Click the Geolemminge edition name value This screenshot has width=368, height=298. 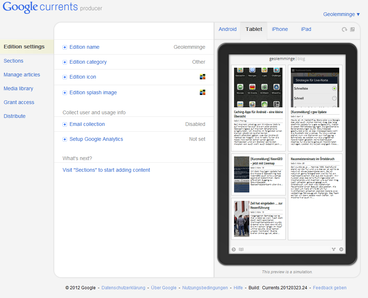[189, 47]
